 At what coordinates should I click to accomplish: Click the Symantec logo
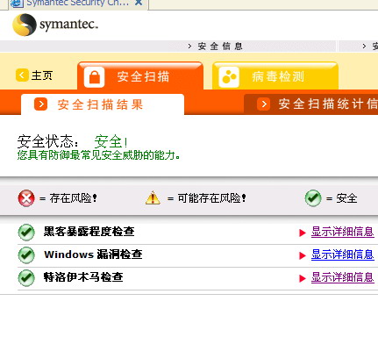click(x=55, y=25)
